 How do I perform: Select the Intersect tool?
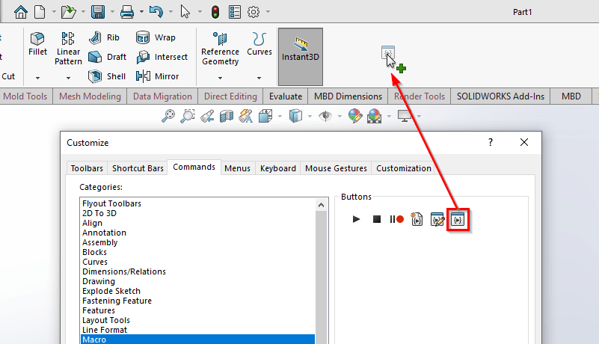tap(162, 57)
